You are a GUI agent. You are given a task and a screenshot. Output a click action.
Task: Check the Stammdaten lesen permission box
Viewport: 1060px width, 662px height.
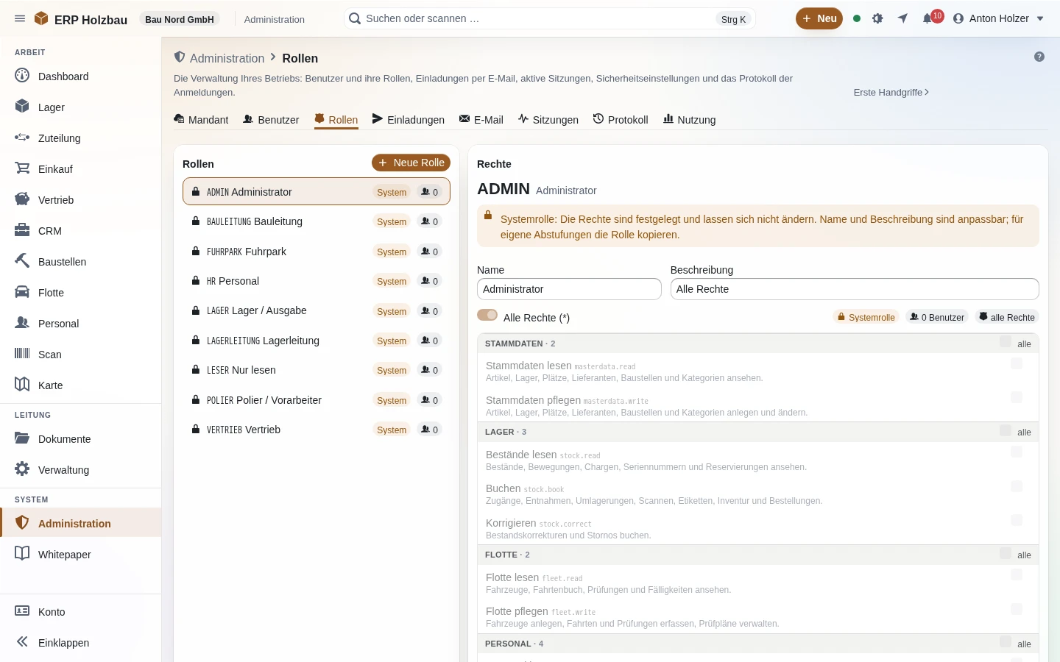(1017, 363)
